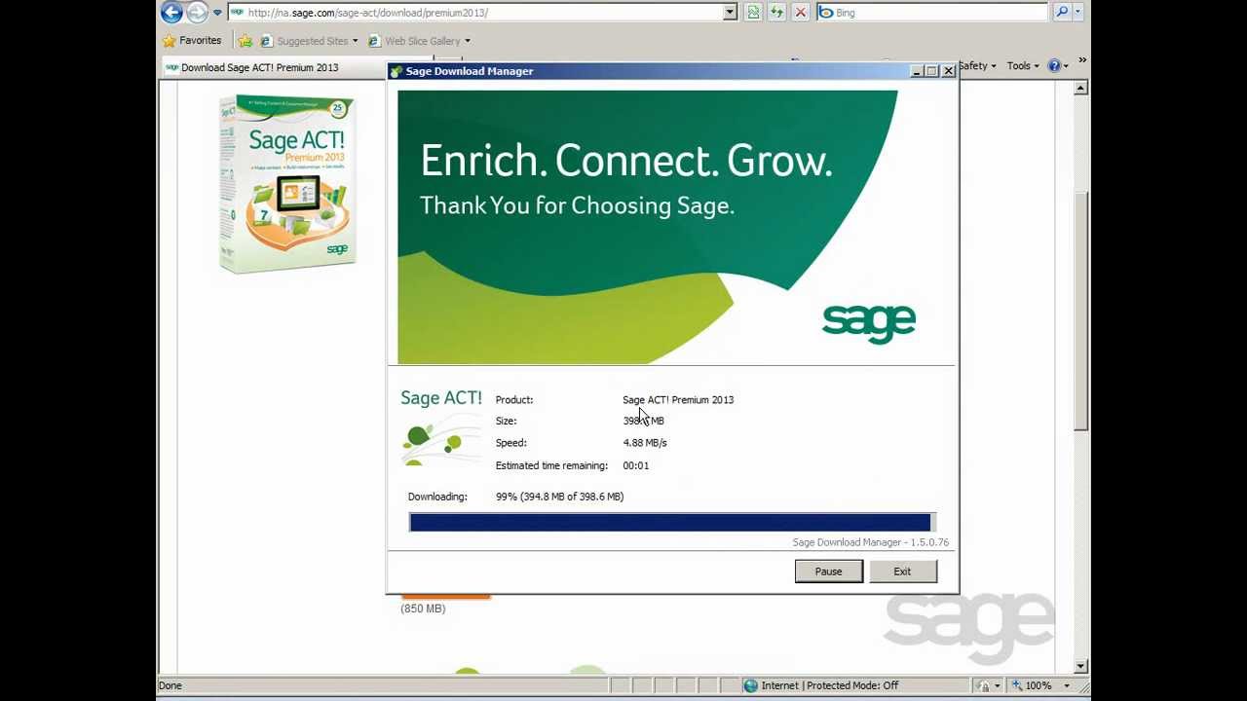Click the '4.88 MB/s' speed value

point(645,443)
